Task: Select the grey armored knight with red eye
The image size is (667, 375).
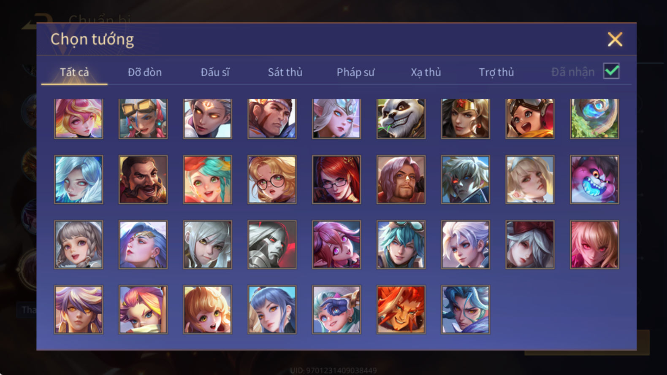Action: tap(272, 245)
